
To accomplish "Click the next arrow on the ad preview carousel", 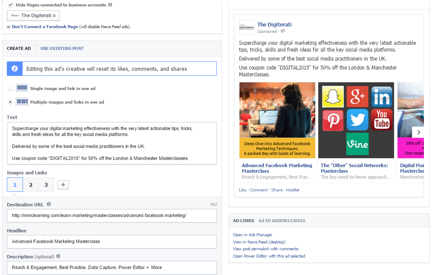I will 418,133.
